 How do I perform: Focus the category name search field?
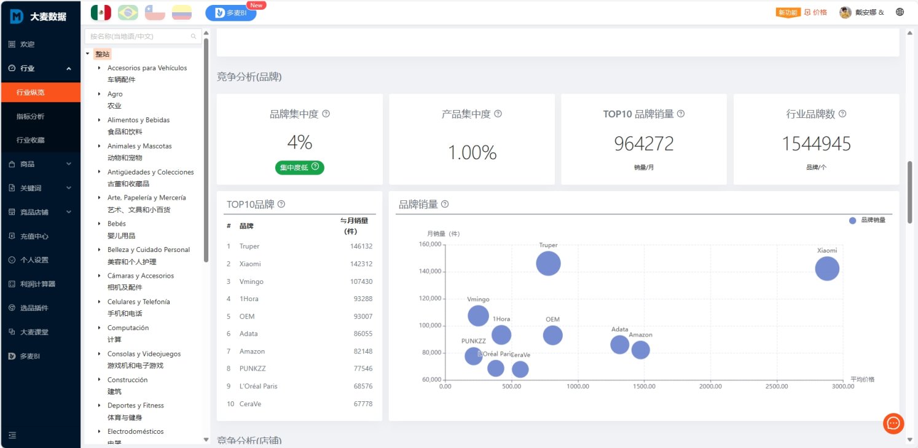point(139,36)
